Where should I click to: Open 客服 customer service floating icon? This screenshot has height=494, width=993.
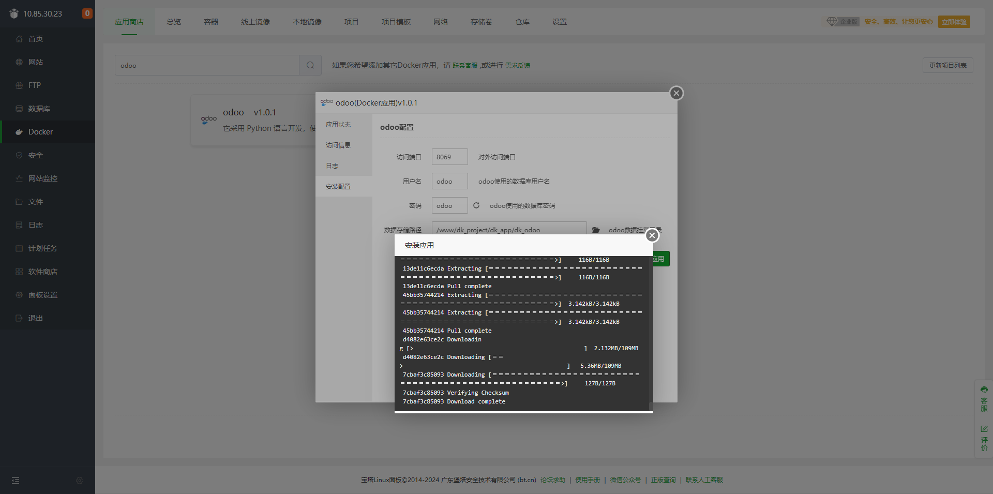coord(984,399)
